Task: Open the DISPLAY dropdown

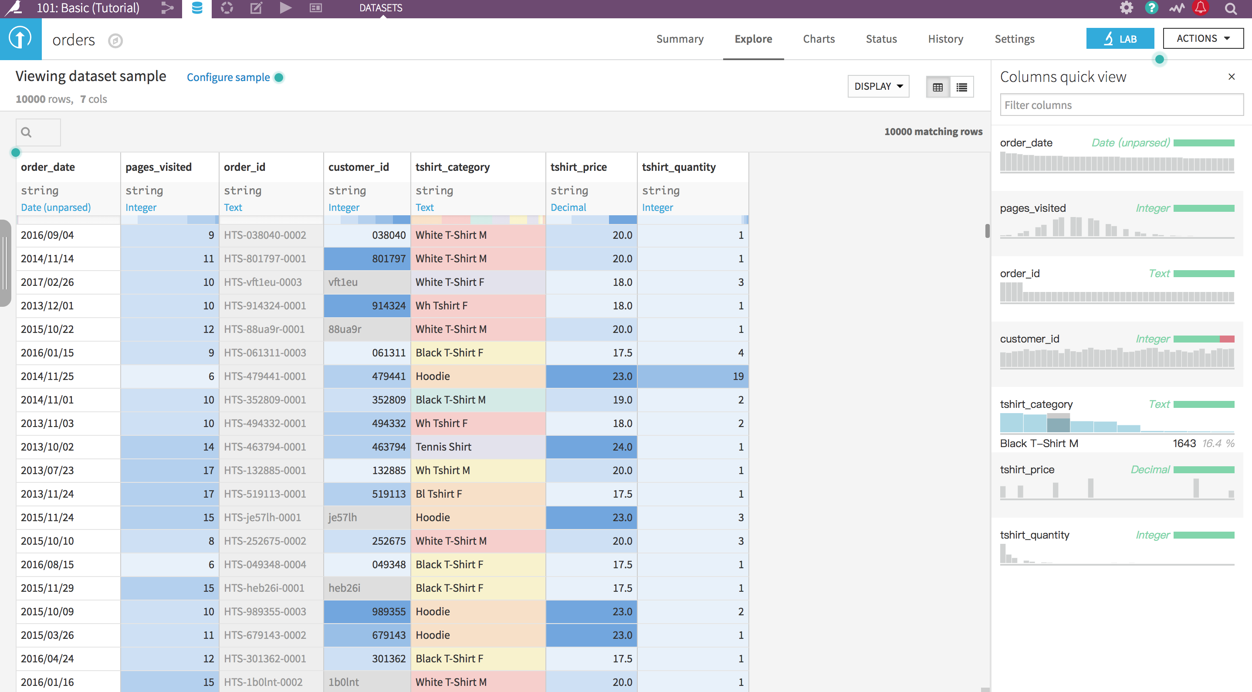Action: coord(878,87)
